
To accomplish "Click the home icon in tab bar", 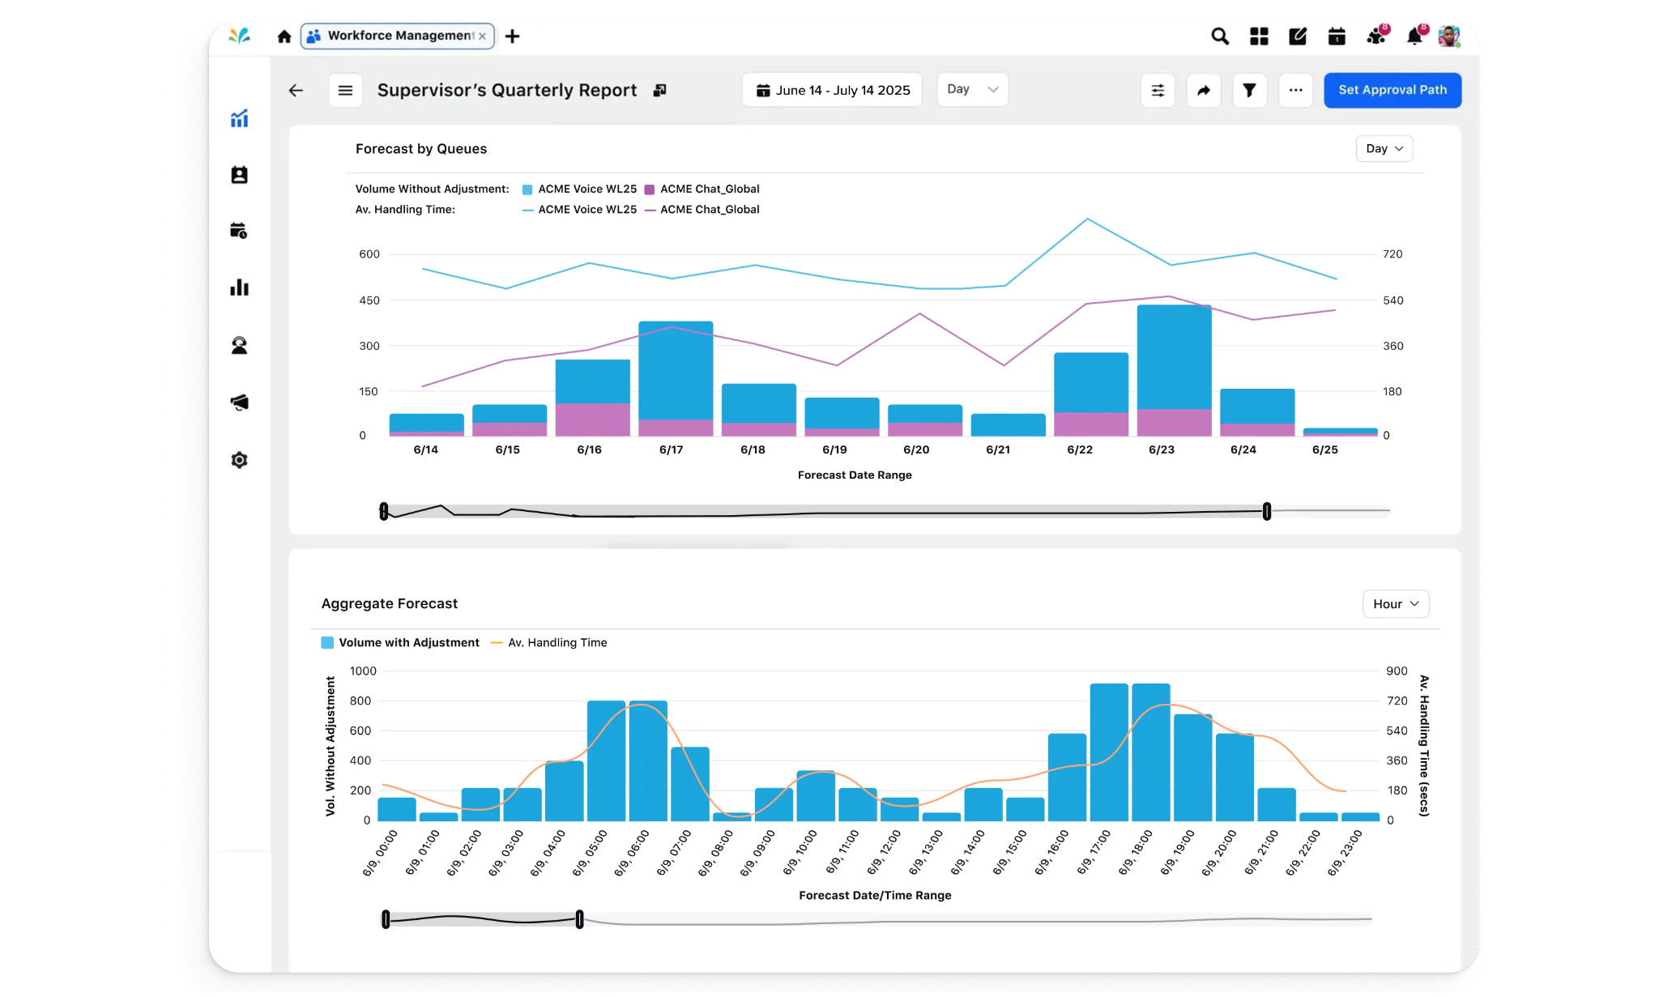I will pyautogui.click(x=284, y=36).
